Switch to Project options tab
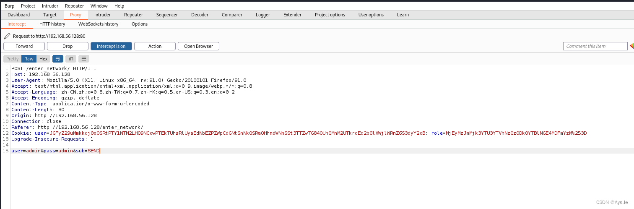Screen dimensions: 634x209 (x=330, y=15)
